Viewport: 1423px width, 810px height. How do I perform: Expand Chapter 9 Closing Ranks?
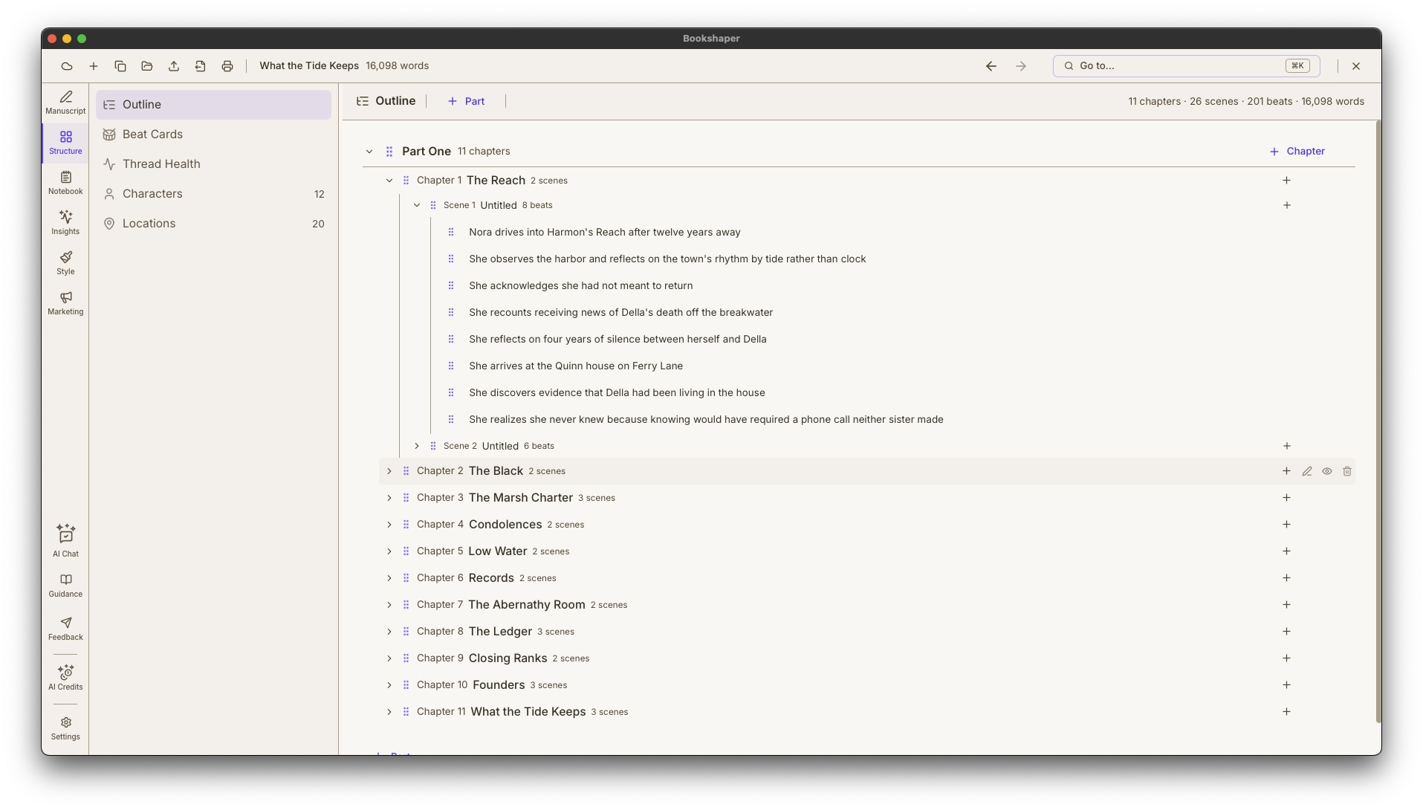point(389,658)
